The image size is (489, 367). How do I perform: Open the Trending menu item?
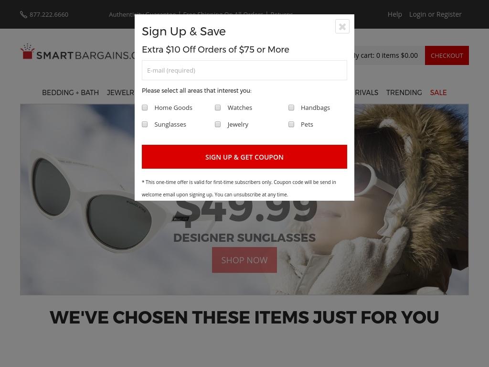[x=404, y=93]
